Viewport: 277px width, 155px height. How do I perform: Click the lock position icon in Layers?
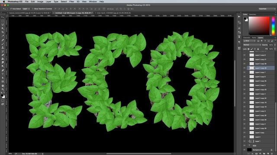255,49
